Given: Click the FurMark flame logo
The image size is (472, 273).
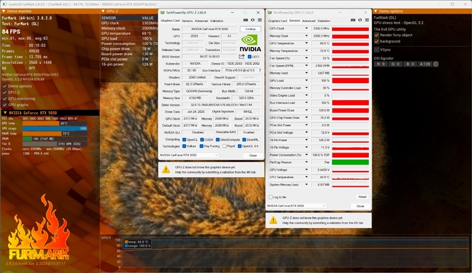Looking at the screenshot, I should click(x=38, y=228).
